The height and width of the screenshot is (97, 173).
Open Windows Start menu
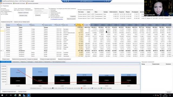pyautogui.click(x=2, y=95)
